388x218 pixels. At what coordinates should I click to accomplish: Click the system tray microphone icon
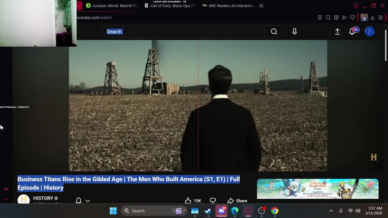341,211
